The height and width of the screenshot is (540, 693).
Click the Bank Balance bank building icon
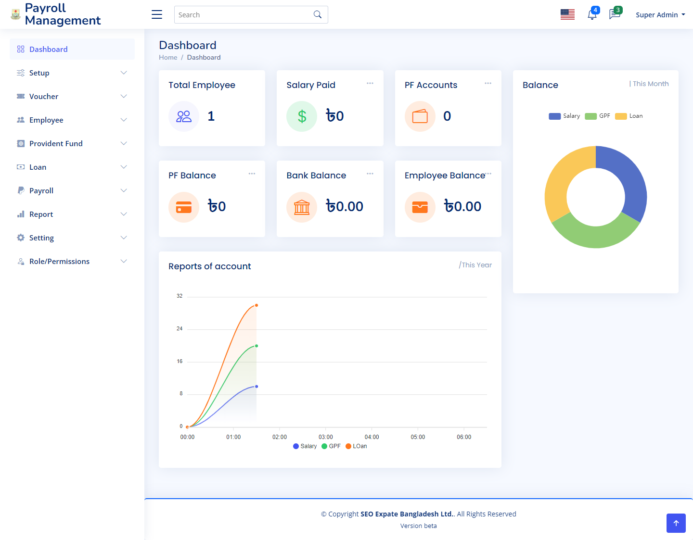(302, 207)
